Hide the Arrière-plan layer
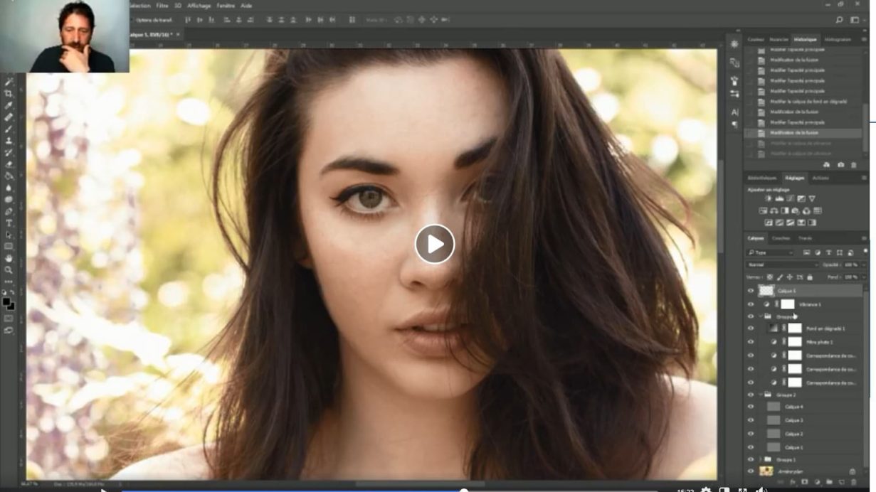The height and width of the screenshot is (492, 876). tap(751, 471)
